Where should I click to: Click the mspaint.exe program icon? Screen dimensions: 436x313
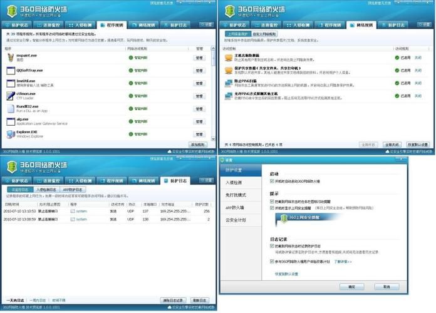point(11,58)
